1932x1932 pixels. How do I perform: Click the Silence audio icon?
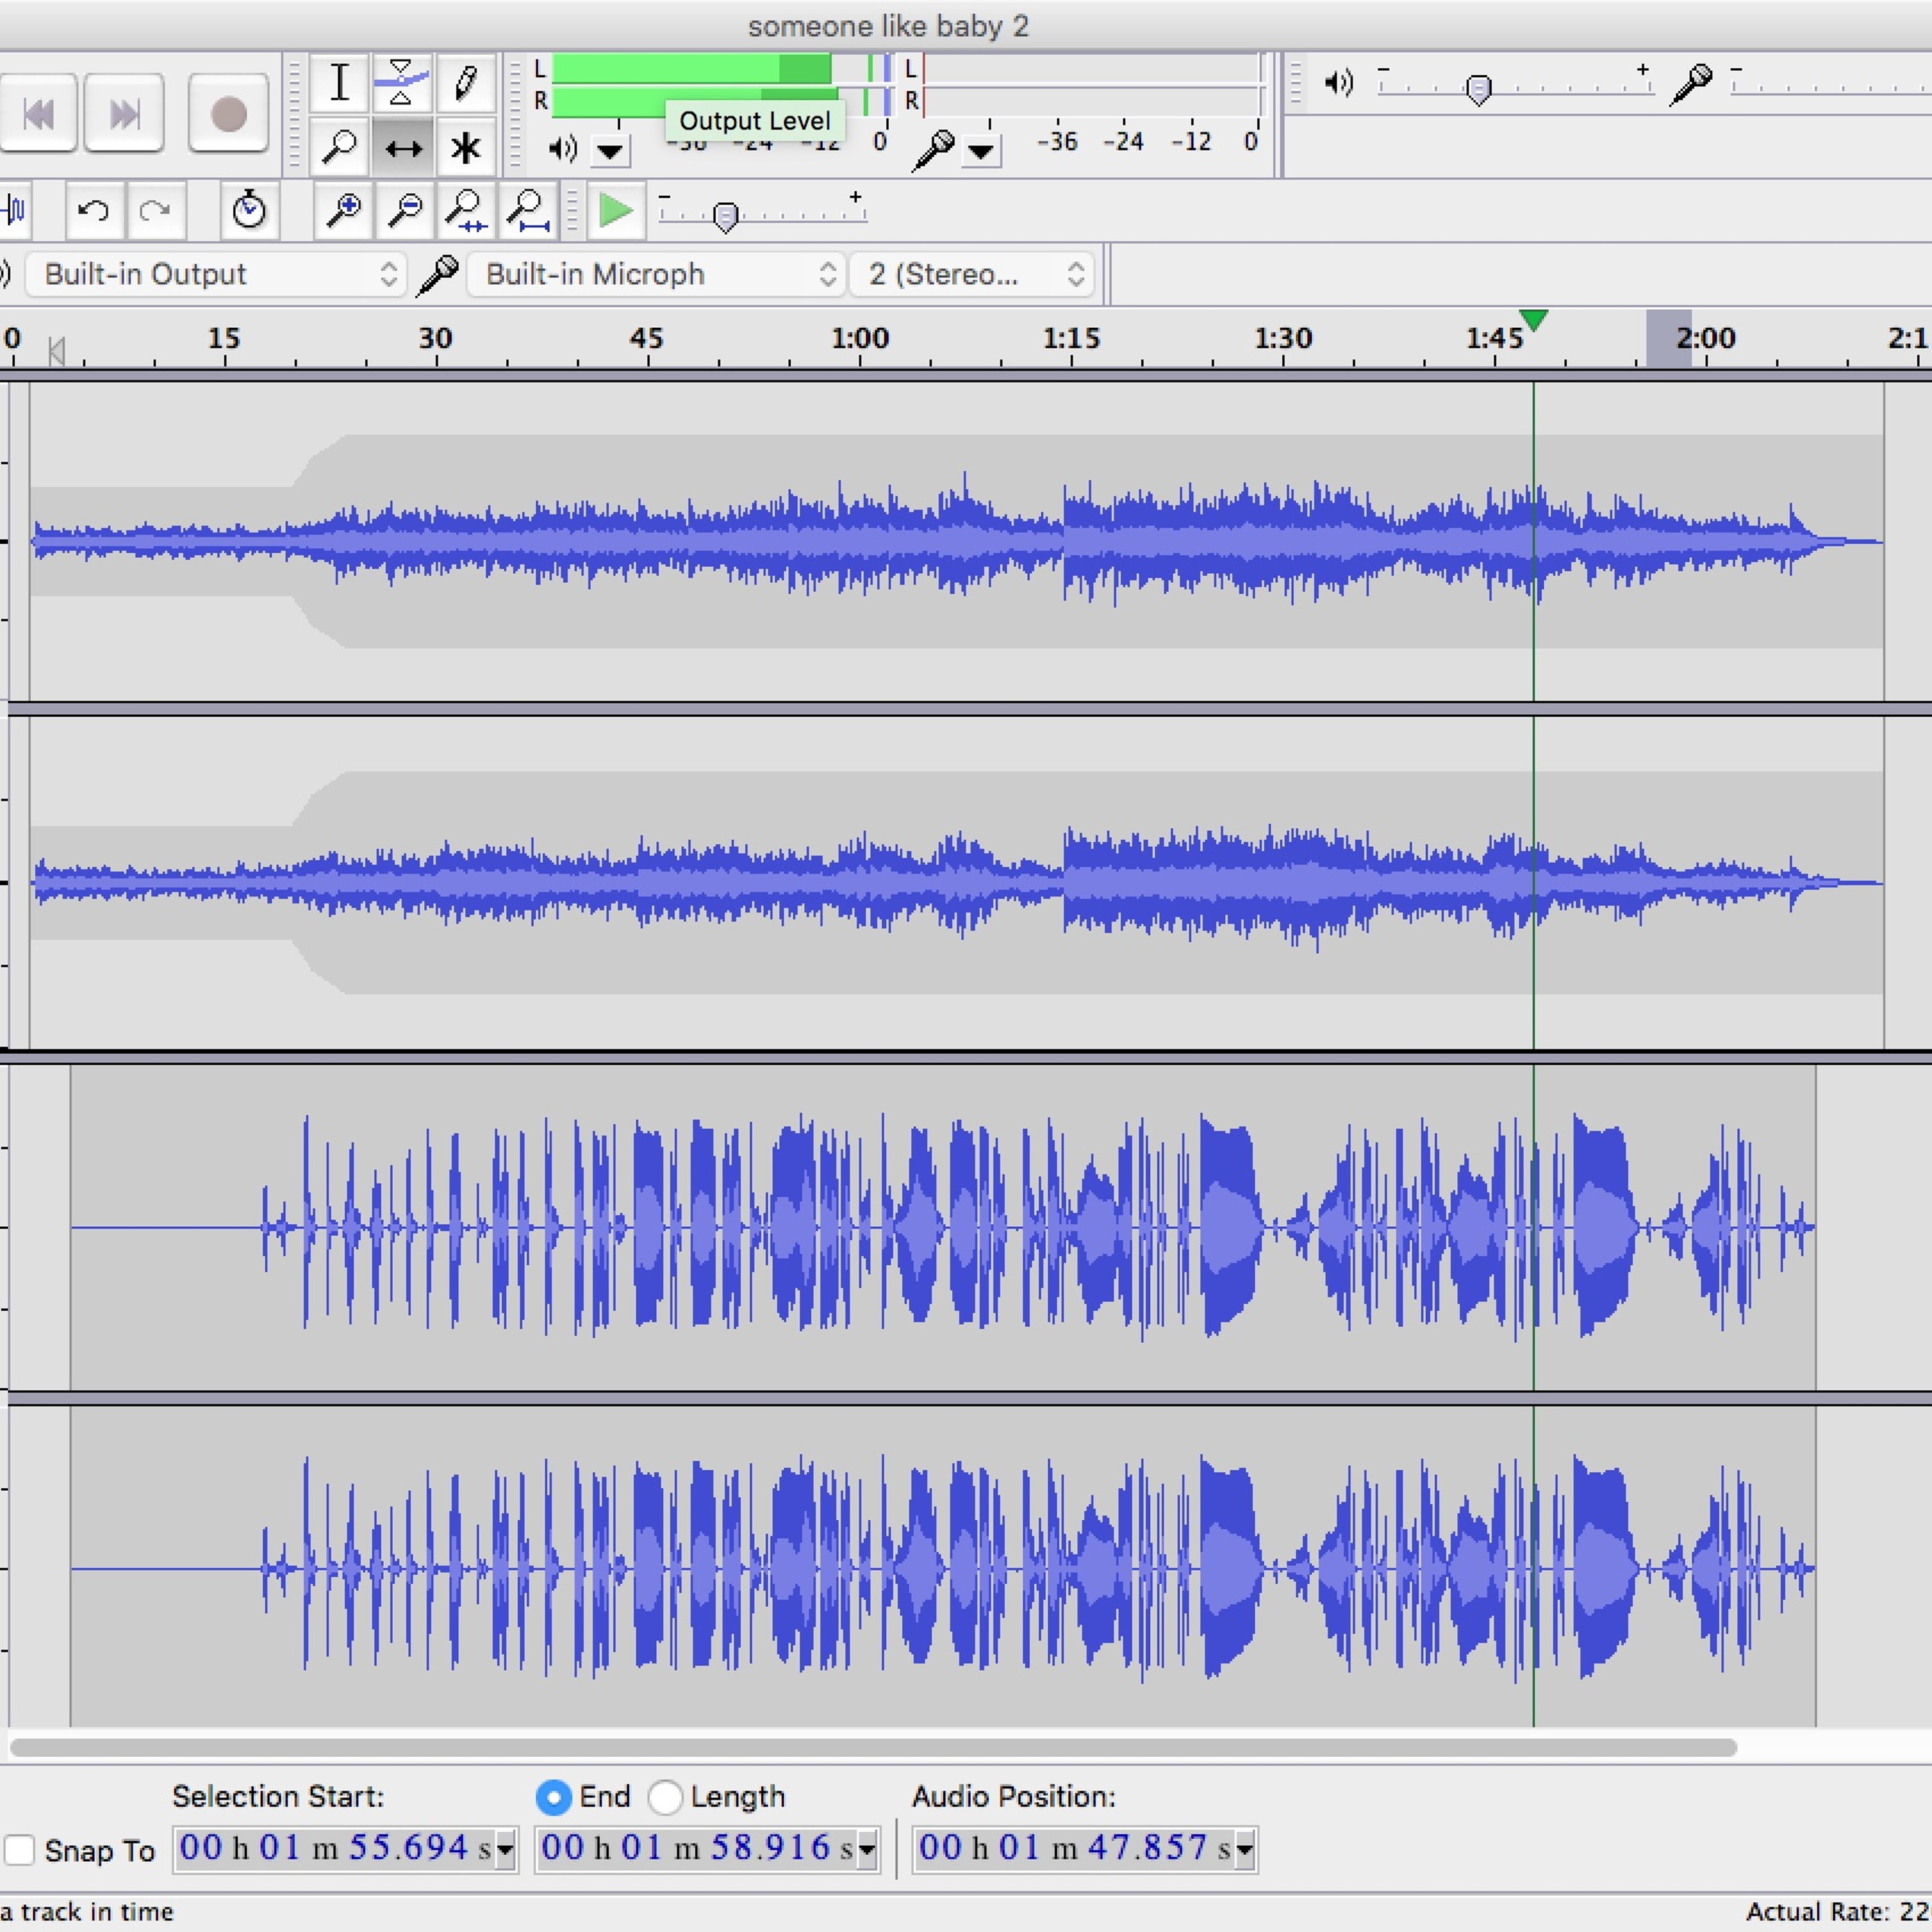tap(16, 211)
